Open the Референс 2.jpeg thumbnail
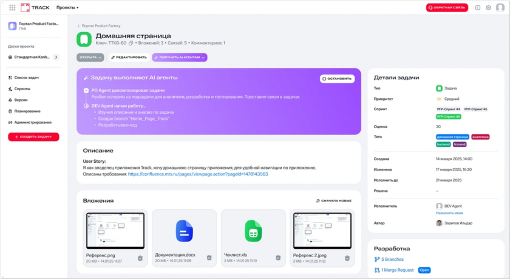Screen dimensions: 510x279 click(322, 231)
